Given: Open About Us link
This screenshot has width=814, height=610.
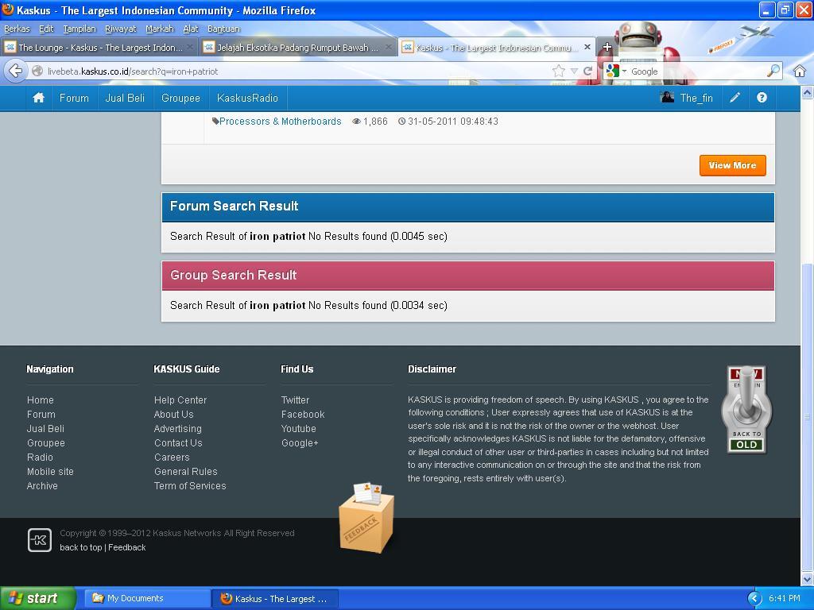Looking at the screenshot, I should point(173,414).
